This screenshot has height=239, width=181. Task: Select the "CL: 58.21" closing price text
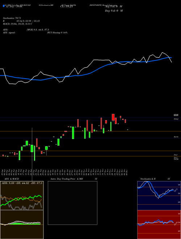(67, 7)
